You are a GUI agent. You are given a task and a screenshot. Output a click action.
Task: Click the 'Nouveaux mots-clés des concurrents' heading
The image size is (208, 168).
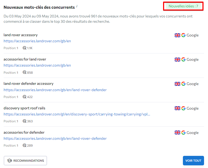tap(39, 7)
